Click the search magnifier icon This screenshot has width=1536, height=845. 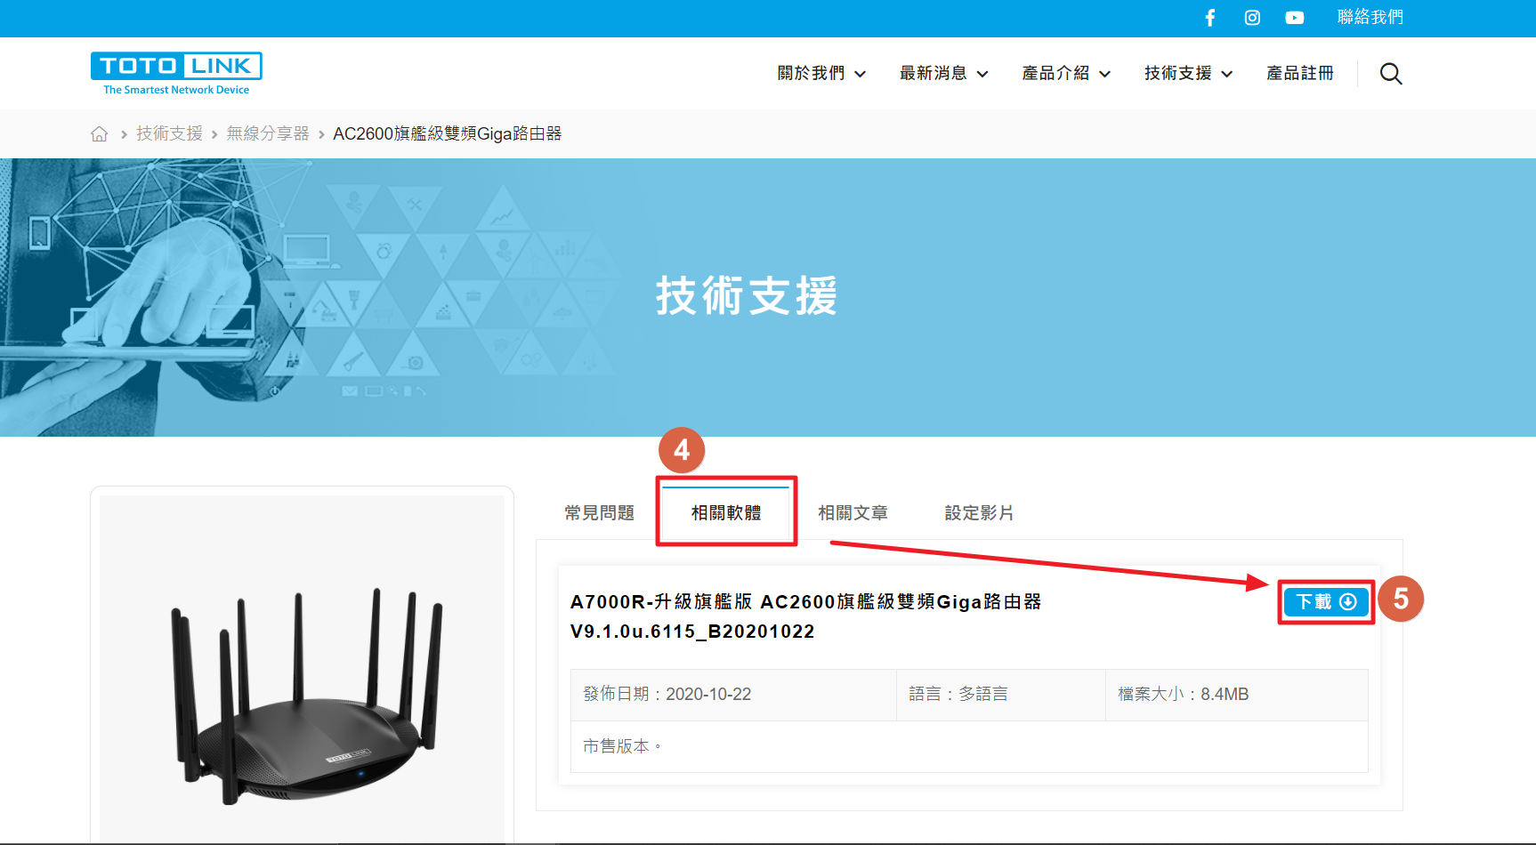tap(1391, 74)
